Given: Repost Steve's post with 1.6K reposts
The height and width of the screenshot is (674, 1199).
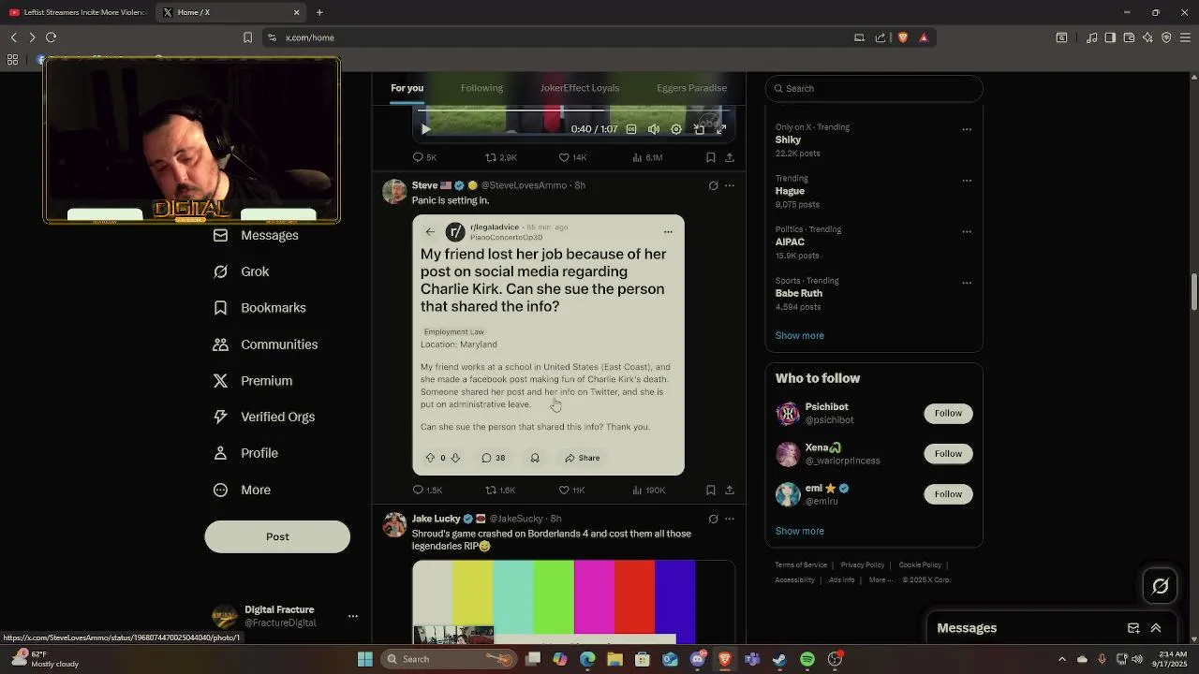Looking at the screenshot, I should point(500,490).
